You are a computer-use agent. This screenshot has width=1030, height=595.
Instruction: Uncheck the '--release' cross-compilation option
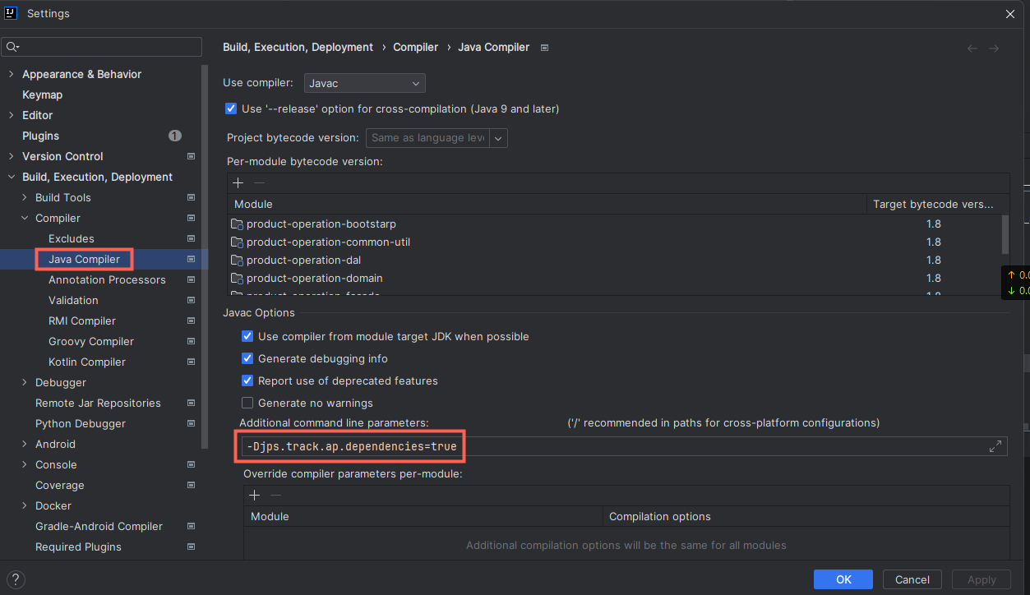(231, 108)
